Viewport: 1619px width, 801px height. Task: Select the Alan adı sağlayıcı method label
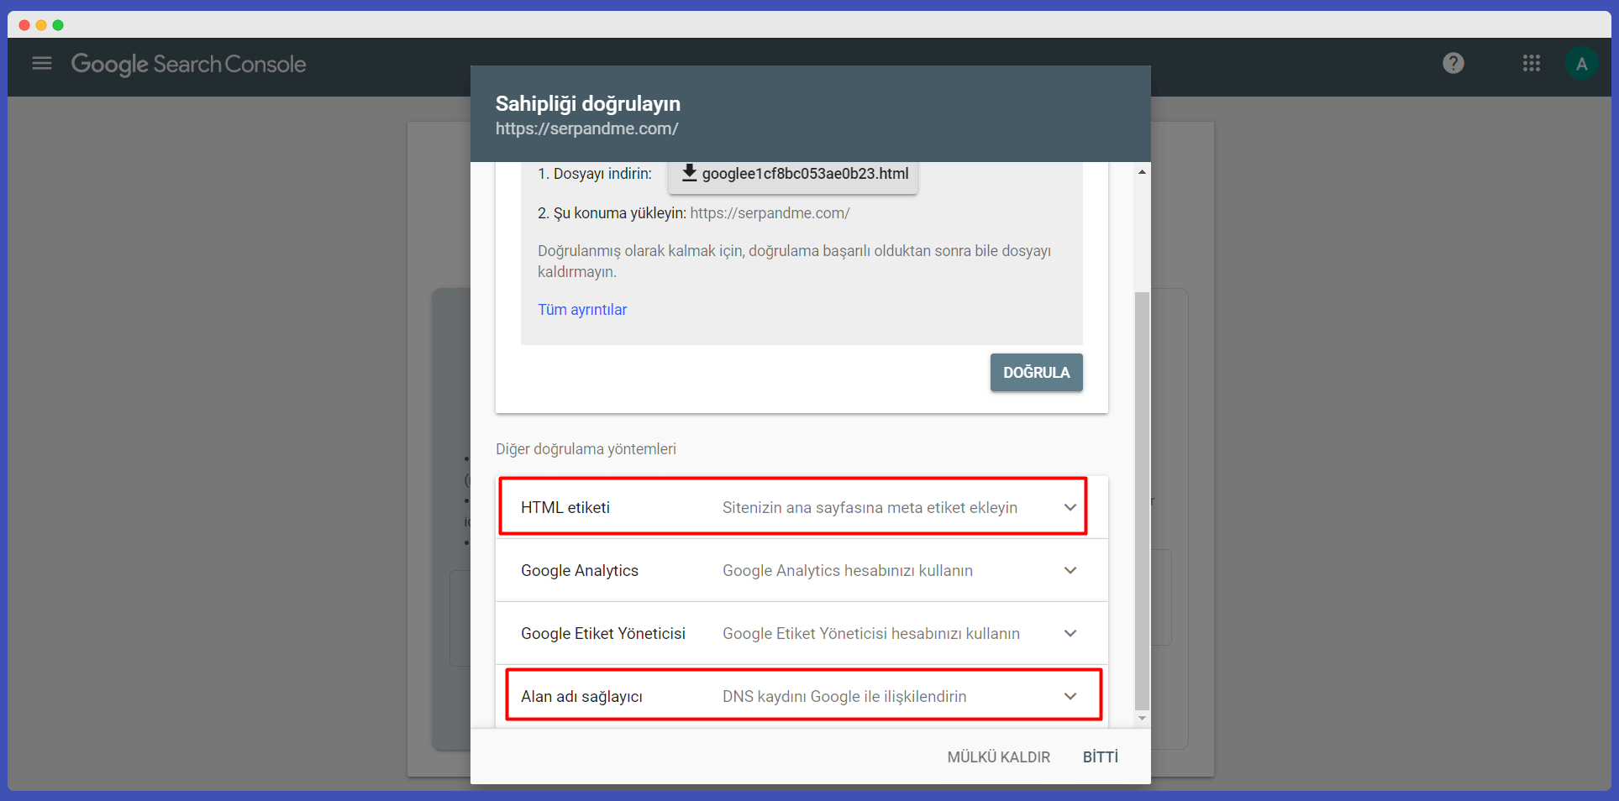(581, 696)
